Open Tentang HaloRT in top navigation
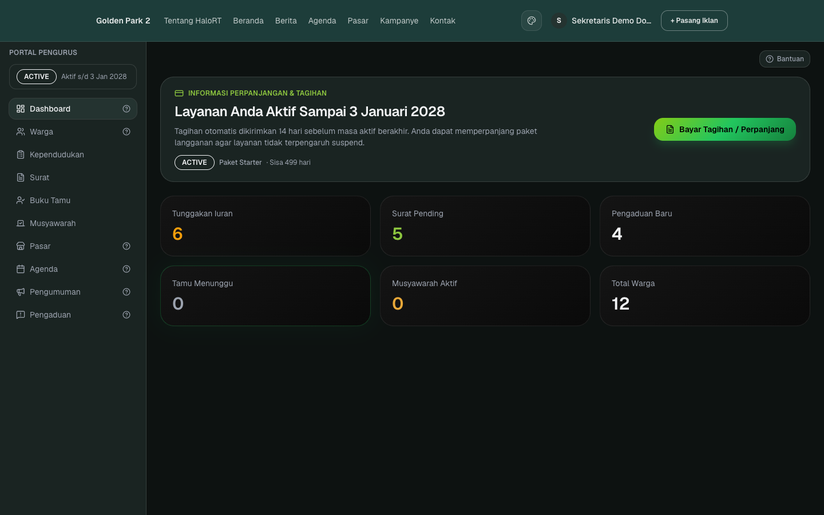This screenshot has height=515, width=824. coord(192,21)
